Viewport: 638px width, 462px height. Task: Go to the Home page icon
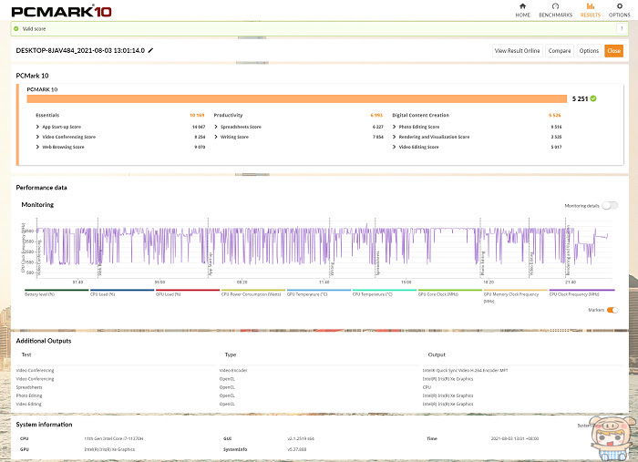click(523, 6)
